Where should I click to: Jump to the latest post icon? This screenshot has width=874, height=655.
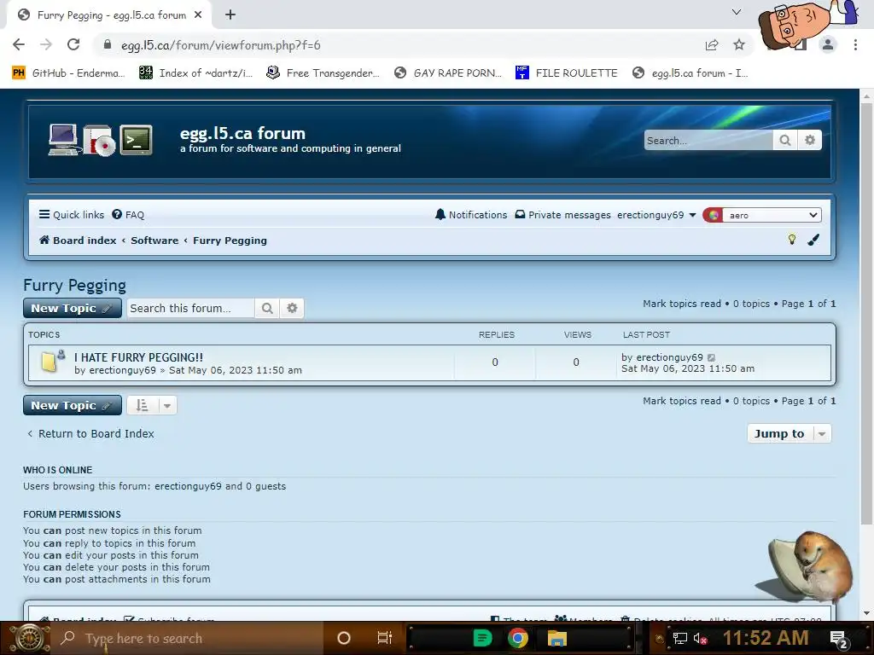coord(711,357)
